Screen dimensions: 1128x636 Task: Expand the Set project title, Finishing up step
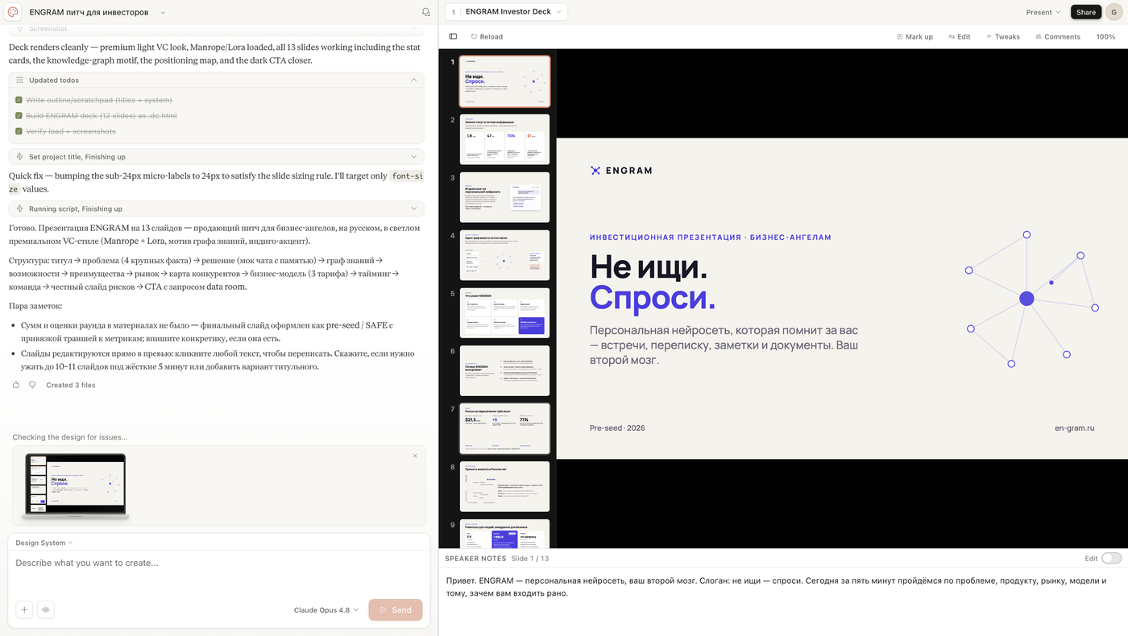pyautogui.click(x=216, y=157)
